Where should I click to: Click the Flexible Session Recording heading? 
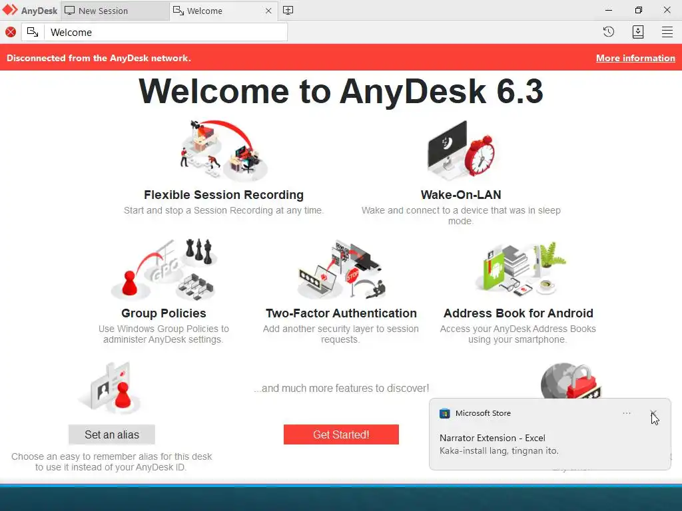click(x=224, y=195)
